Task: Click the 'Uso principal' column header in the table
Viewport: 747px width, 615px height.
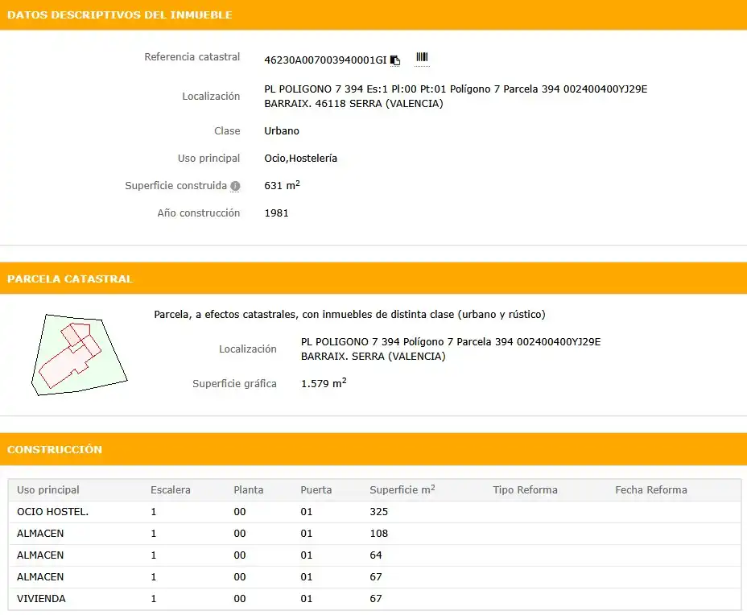Action: (48, 489)
